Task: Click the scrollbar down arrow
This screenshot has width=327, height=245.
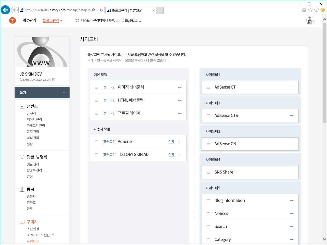Action: (x=324, y=239)
